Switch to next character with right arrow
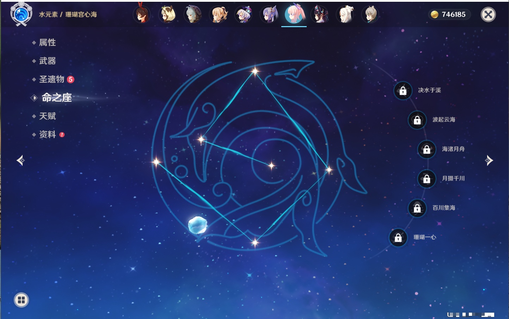Screen dimensions: 509x319 (489, 160)
